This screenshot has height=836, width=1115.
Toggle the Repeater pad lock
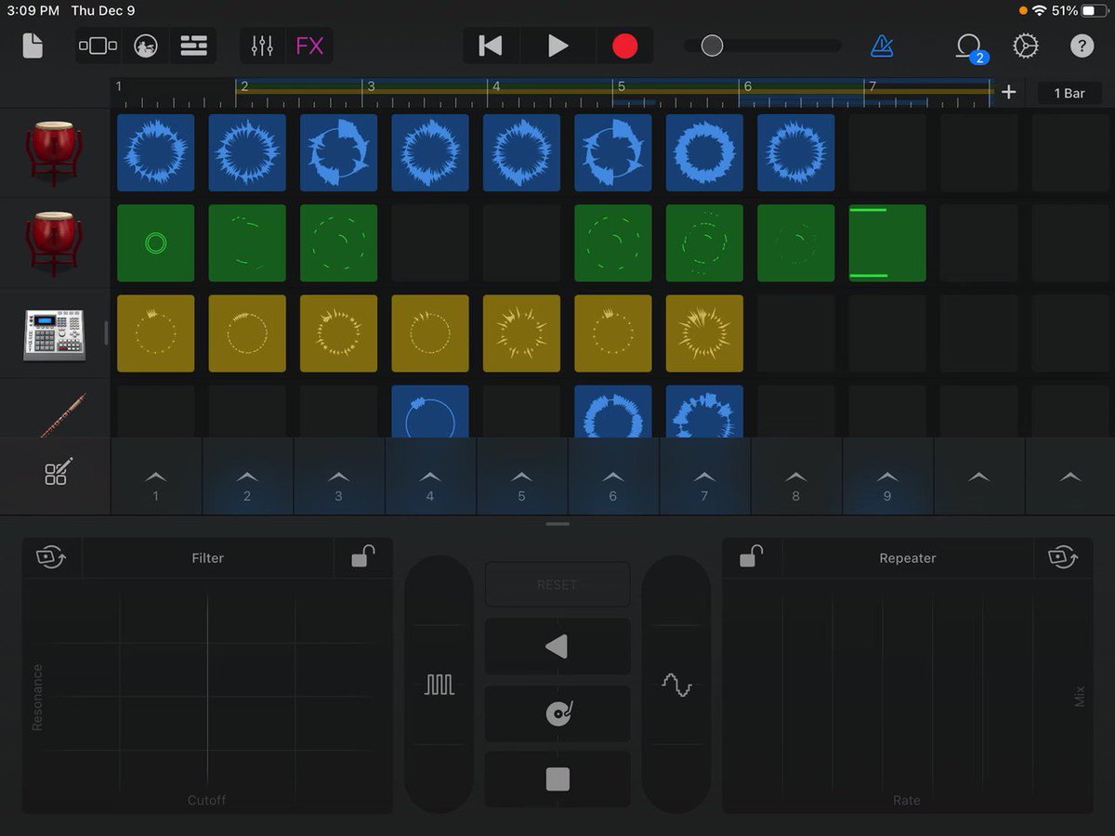(752, 557)
